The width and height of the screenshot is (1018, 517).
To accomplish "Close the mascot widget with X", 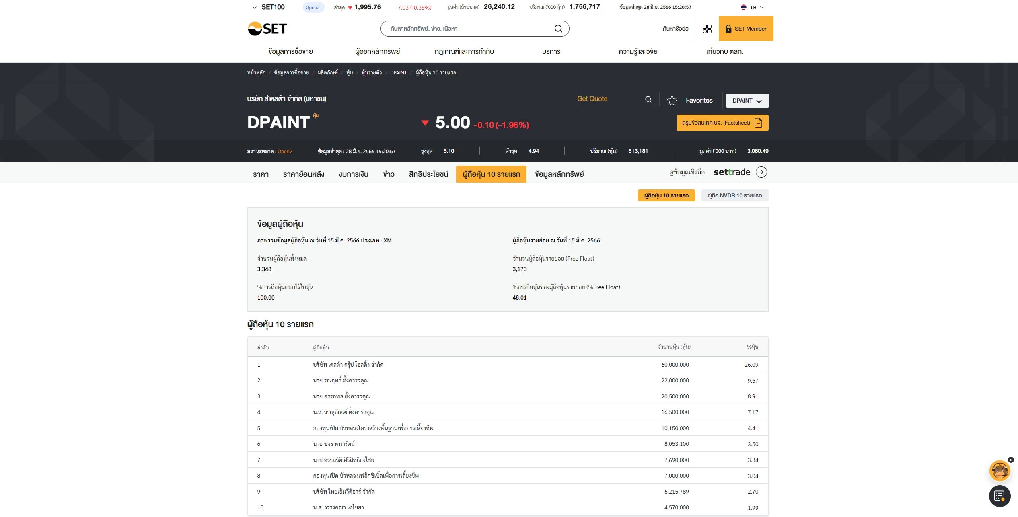I will point(1011,460).
